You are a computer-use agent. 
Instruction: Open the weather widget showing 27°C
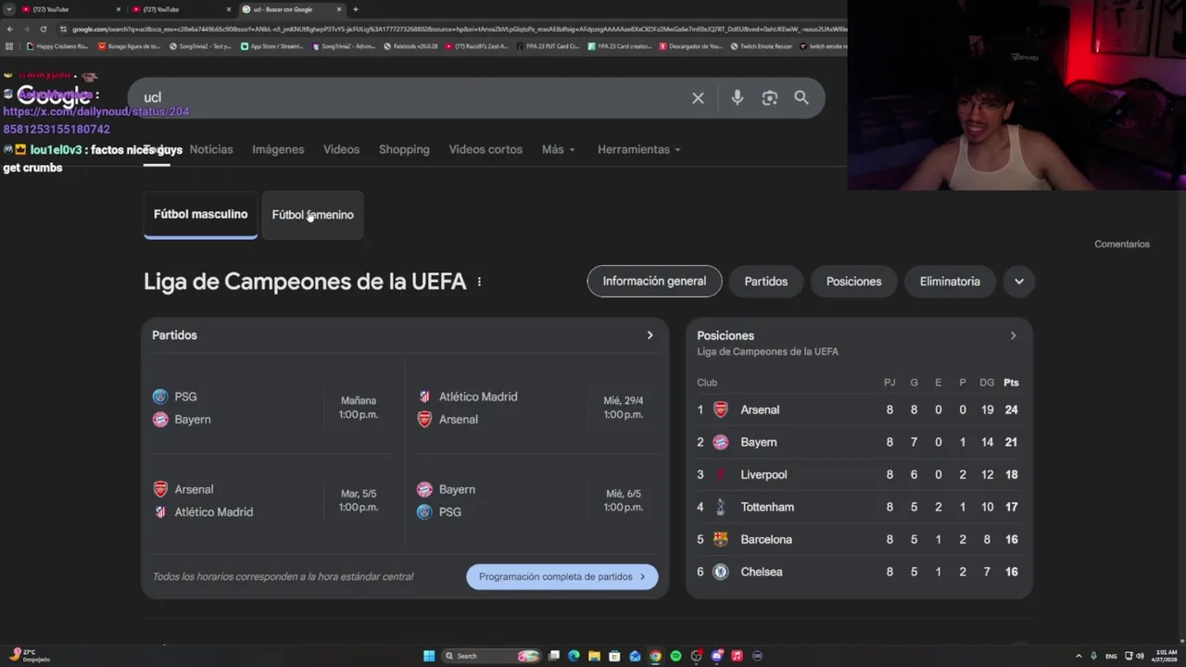tap(30, 656)
